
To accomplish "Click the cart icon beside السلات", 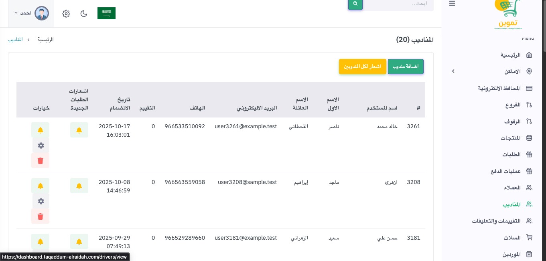I will (529, 238).
